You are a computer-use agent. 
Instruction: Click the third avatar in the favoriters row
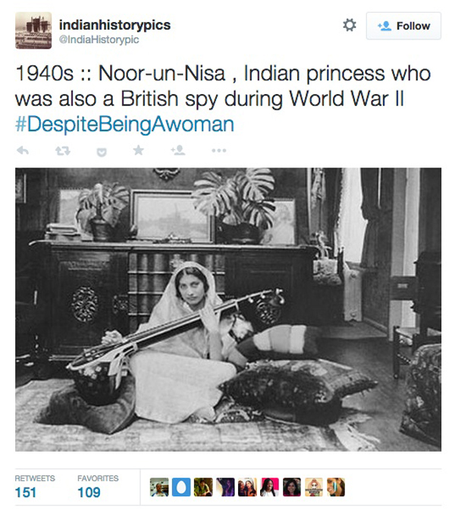click(202, 487)
